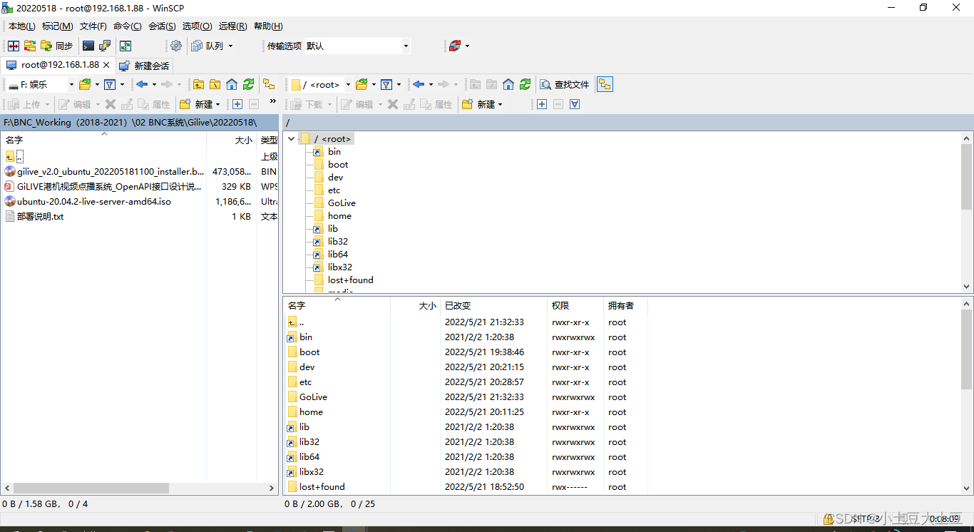
Task: Go back in local panel history
Action: click(141, 84)
